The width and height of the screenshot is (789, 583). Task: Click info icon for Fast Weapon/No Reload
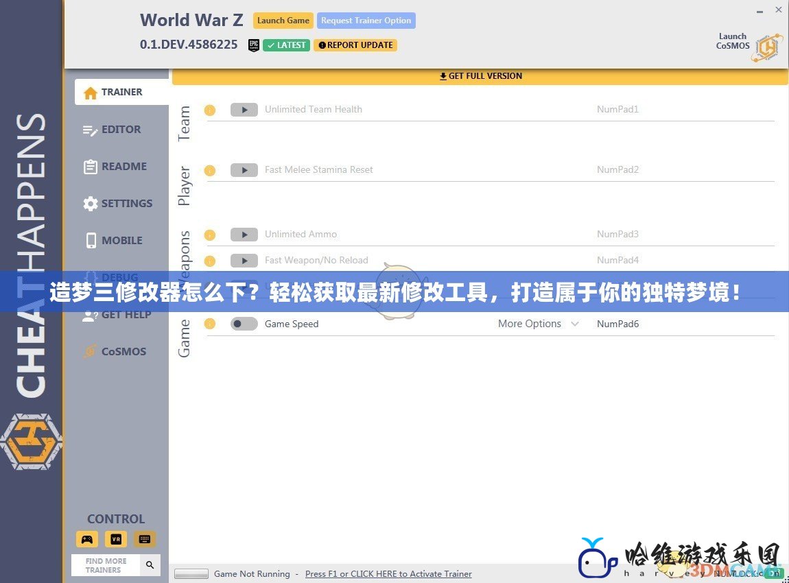pos(210,261)
